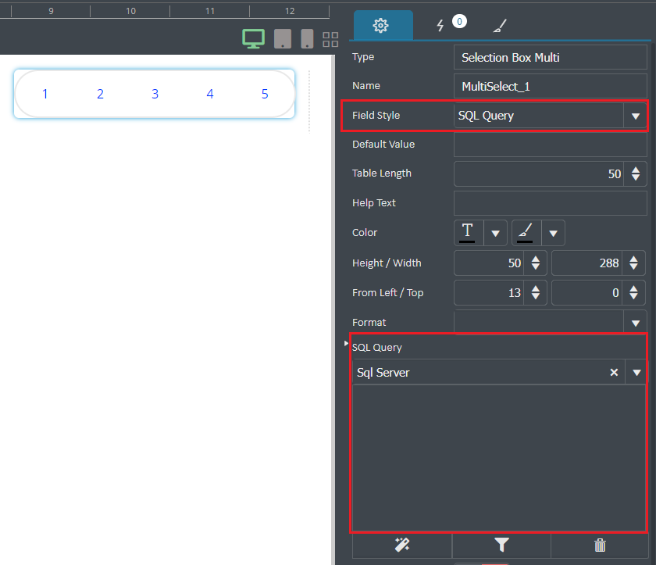Expand the Format dropdown

click(635, 323)
